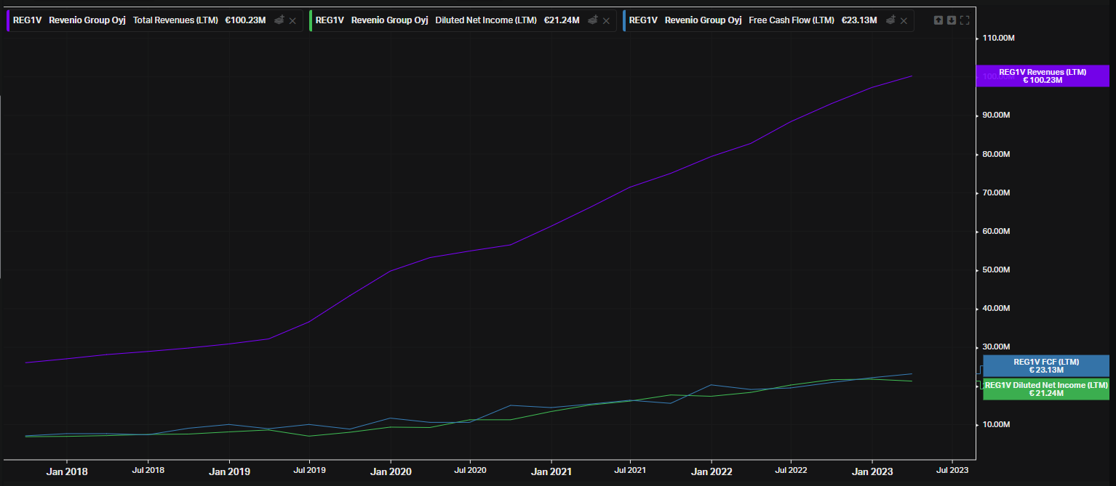
Task: Select the Total Revenues (LTM) legend label
Action: click(175, 20)
